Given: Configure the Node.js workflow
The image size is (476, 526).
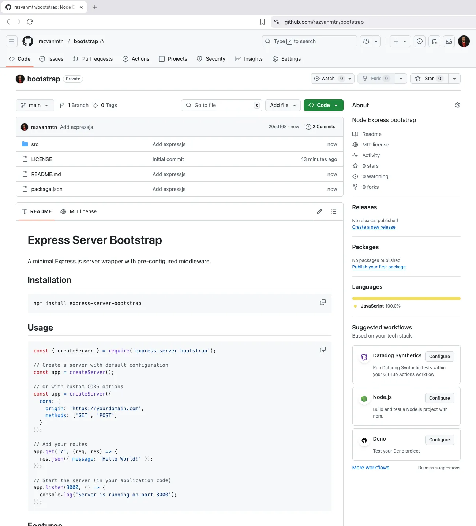Looking at the screenshot, I should (x=439, y=398).
